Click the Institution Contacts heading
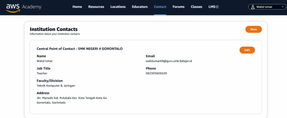287x118 pixels. [54, 29]
